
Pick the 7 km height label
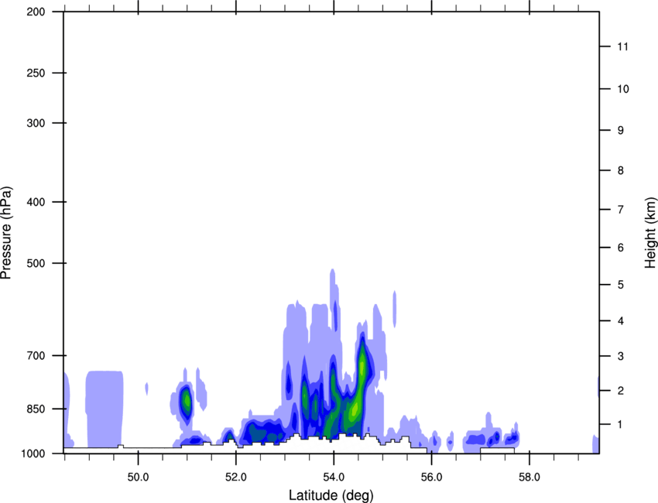(621, 210)
